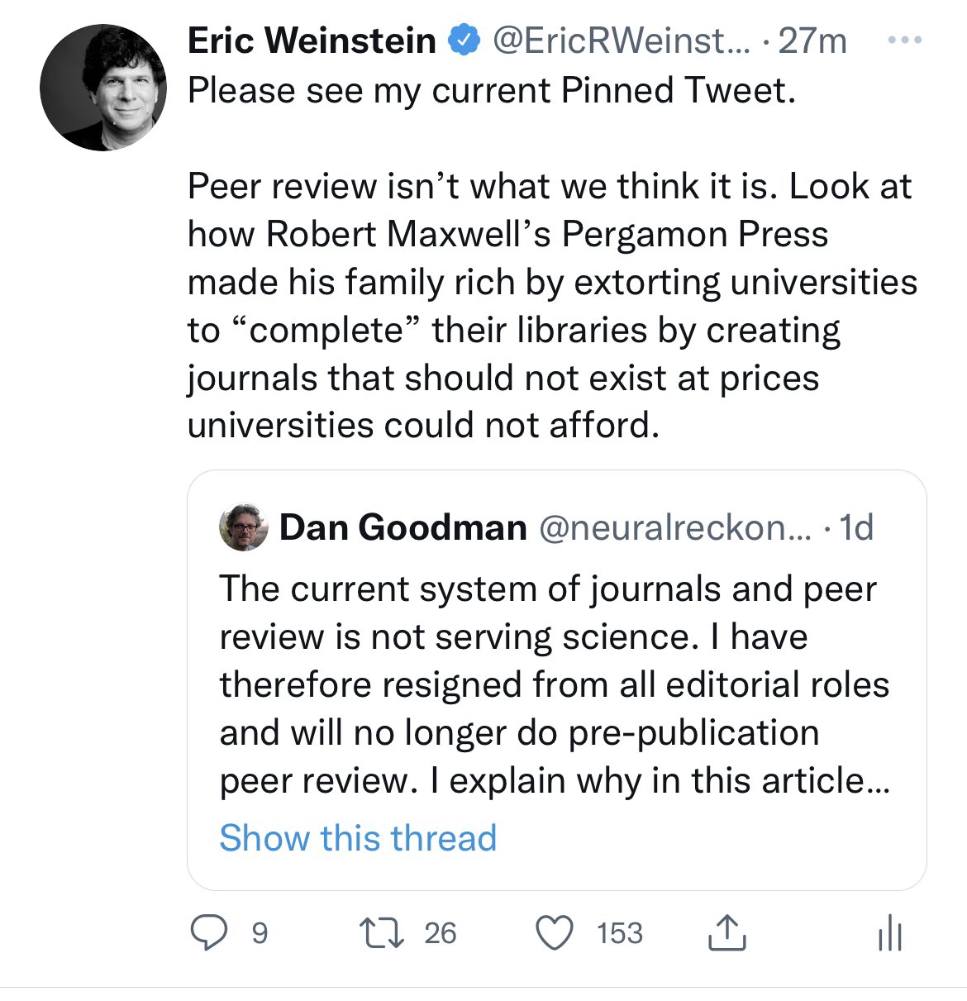This screenshot has height=1001, width=967.
Task: Click Show this thread link
Action: pos(358,837)
